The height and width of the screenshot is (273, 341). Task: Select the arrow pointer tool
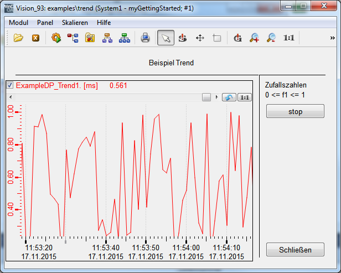click(x=165, y=38)
